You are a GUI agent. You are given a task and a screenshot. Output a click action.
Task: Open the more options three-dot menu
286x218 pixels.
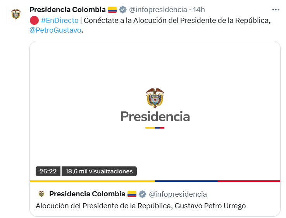276,10
